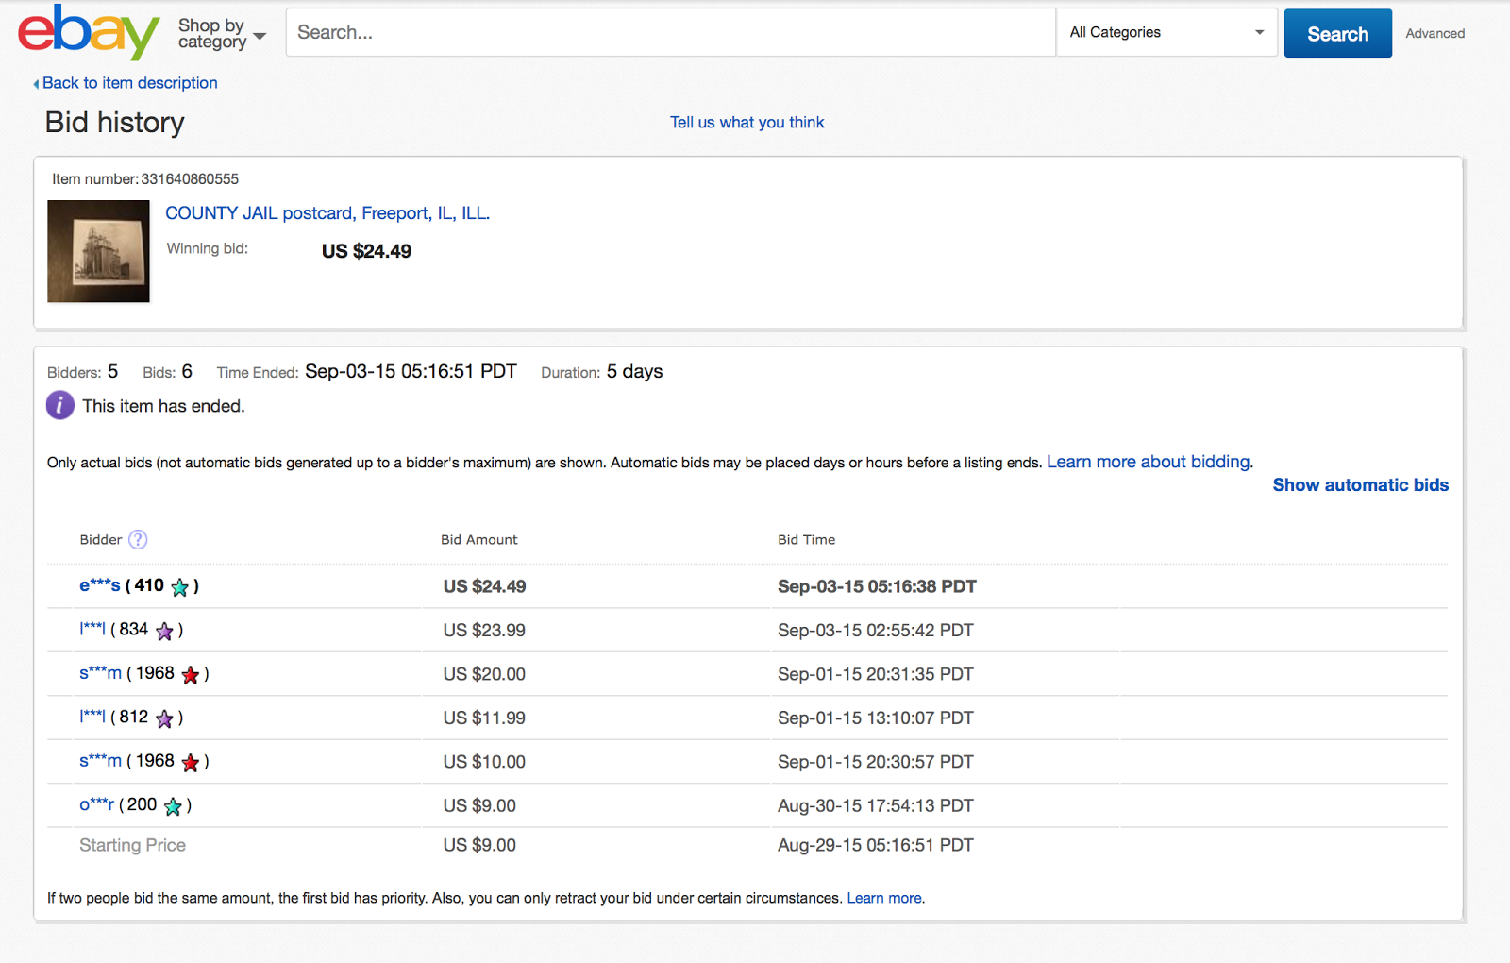Click the purple star beside the US $23.99 bid
The height and width of the screenshot is (963, 1510).
pyautogui.click(x=164, y=631)
